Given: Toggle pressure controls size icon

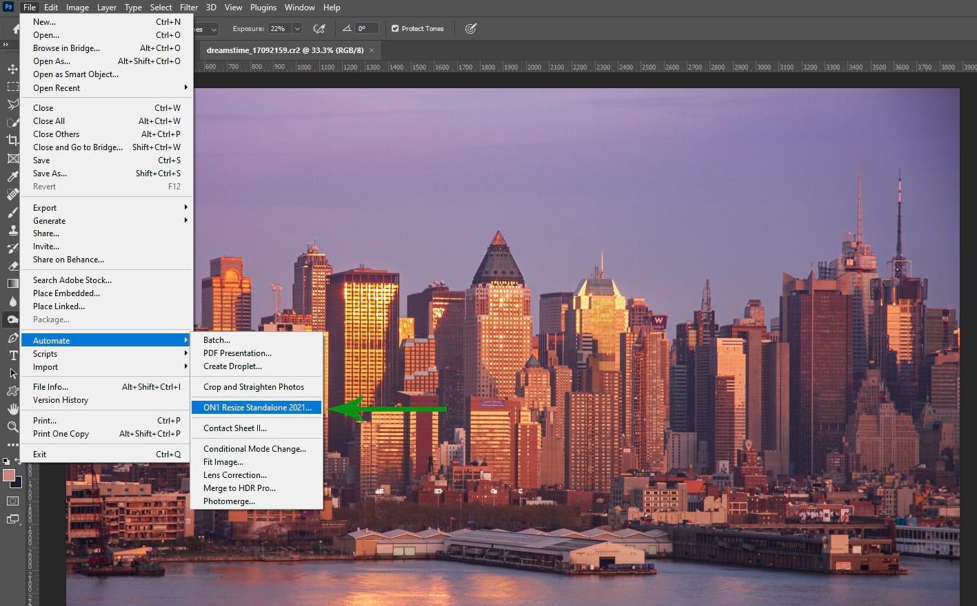Looking at the screenshot, I should (x=471, y=29).
